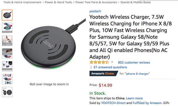Go to the Tools & Home Improvement breadcrumb

pyautogui.click(x=22, y=2)
